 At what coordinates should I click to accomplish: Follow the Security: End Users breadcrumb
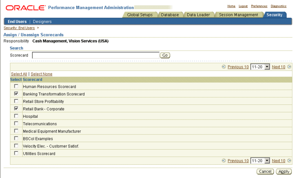(x=19, y=28)
